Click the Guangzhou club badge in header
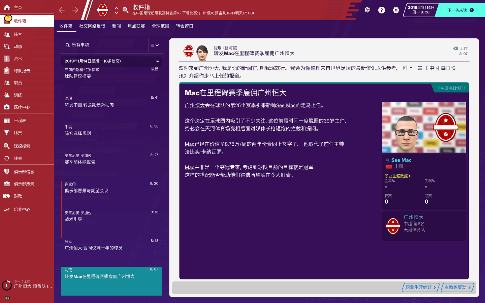 [x=103, y=10]
